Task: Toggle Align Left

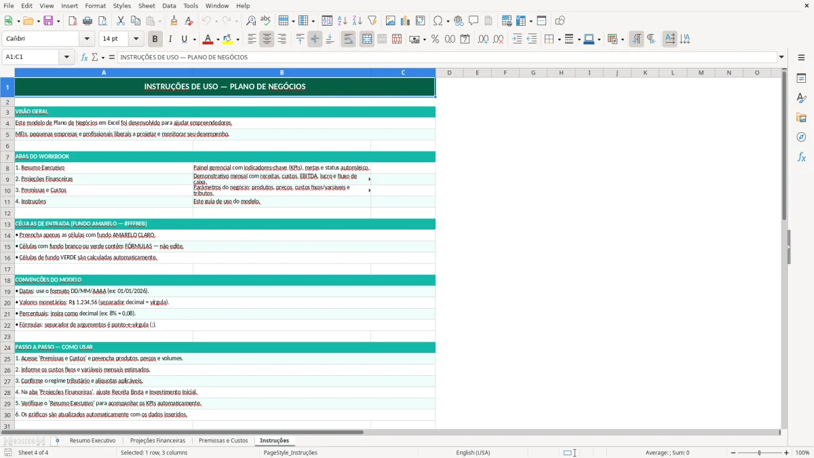Action: point(252,39)
